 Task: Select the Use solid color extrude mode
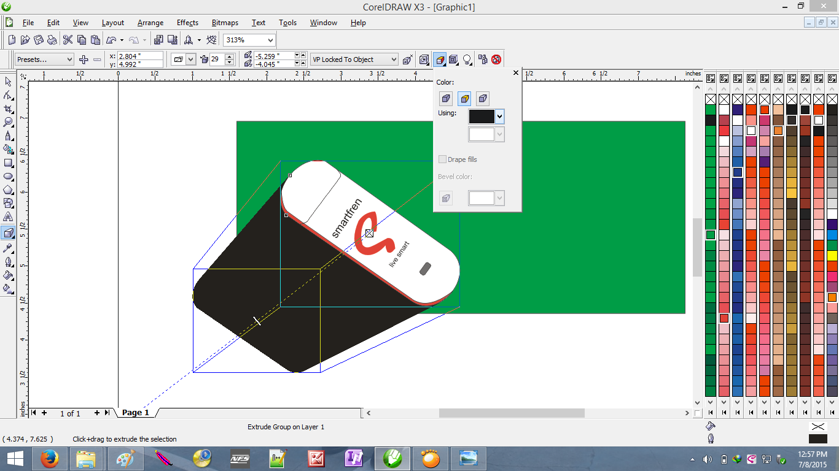(464, 98)
